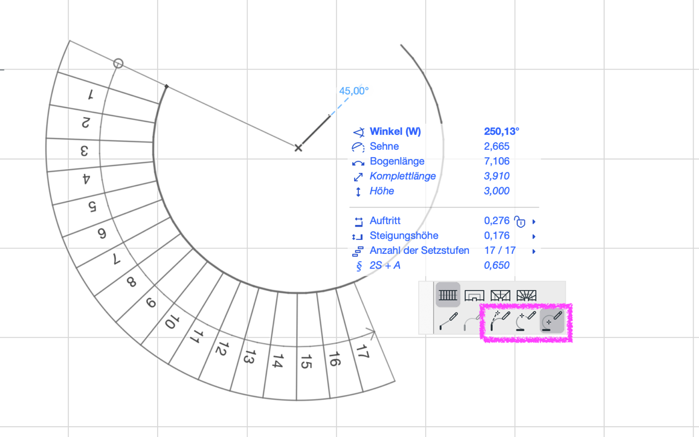This screenshot has width=699, height=437.
Task: Click the steps icon beside Anzahl der Setzstufen
Action: 358,252
